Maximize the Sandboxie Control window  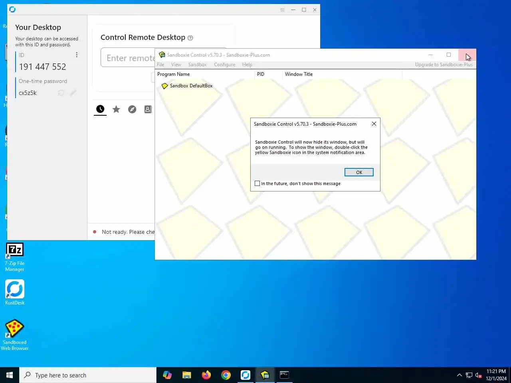(x=449, y=55)
